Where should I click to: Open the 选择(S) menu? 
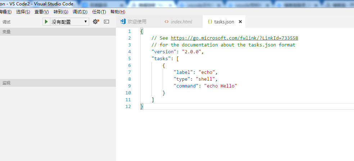pos(23,12)
